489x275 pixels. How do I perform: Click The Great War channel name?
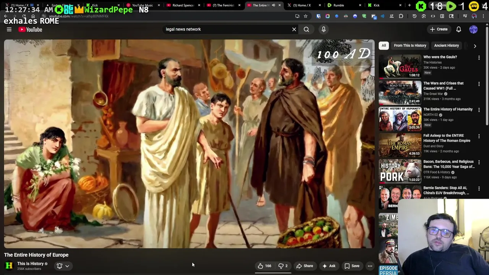[433, 94]
